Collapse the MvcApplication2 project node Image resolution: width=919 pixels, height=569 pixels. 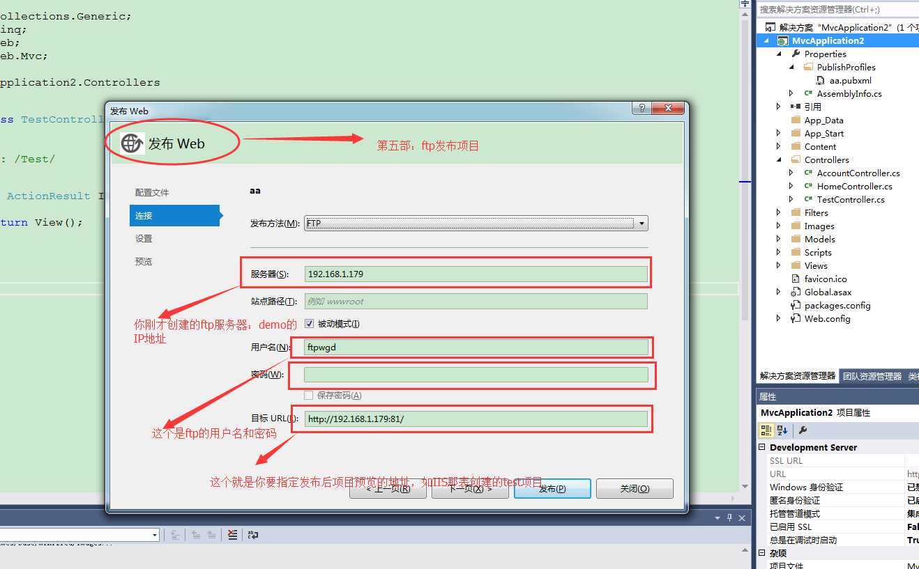(x=768, y=40)
